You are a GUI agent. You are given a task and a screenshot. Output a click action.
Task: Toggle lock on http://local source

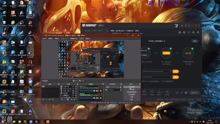[76, 89]
